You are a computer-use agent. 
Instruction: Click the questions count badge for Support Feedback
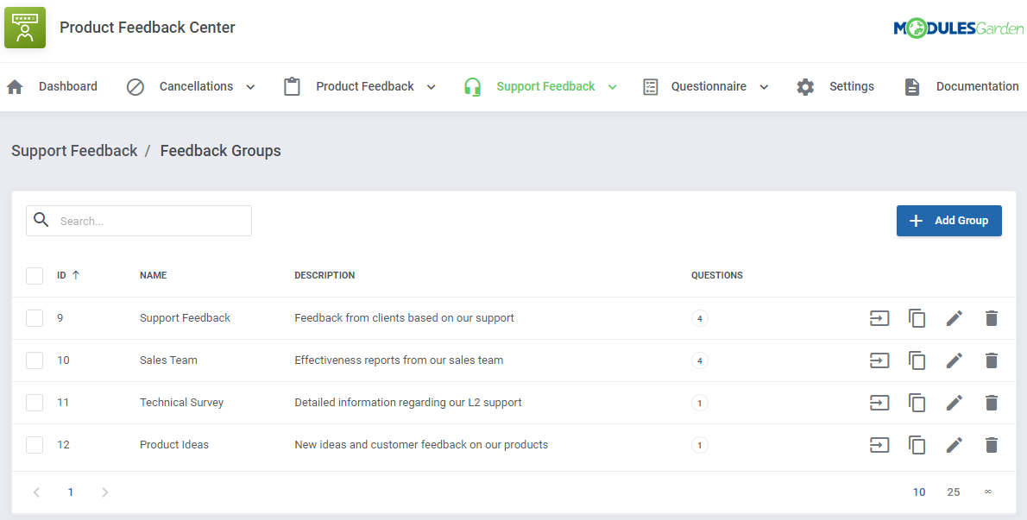(700, 318)
